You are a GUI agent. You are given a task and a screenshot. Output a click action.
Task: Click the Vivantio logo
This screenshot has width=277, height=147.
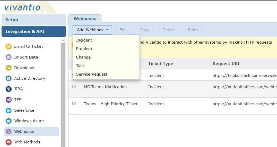pos(22,7)
